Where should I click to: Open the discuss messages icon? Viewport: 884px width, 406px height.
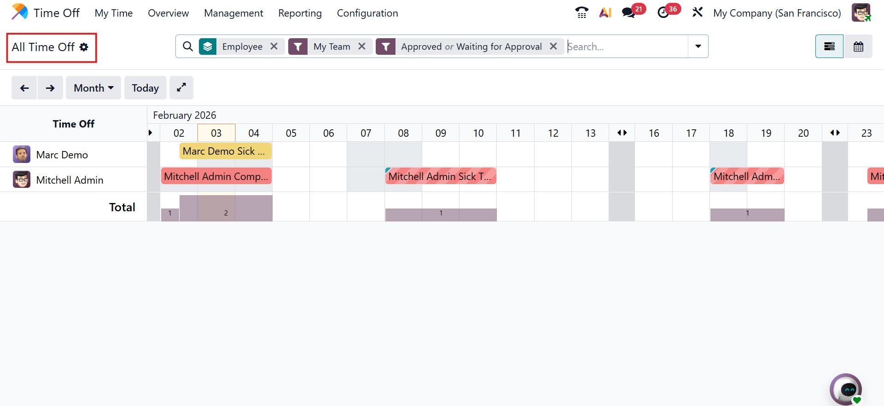tap(629, 12)
